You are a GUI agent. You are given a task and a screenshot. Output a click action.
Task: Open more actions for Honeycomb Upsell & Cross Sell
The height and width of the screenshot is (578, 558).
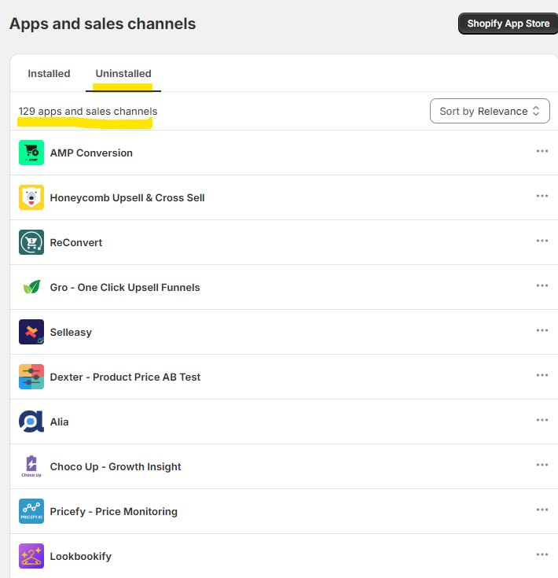(x=542, y=196)
